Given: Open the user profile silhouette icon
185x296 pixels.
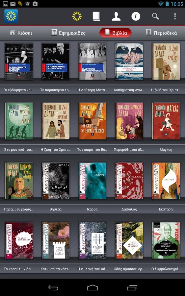Looking at the screenshot, I should 116,16.
